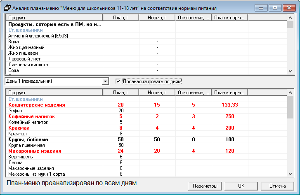The image size is (300, 195).
Task: Click "План к норм..." header in the lower table
Action: point(230,93)
